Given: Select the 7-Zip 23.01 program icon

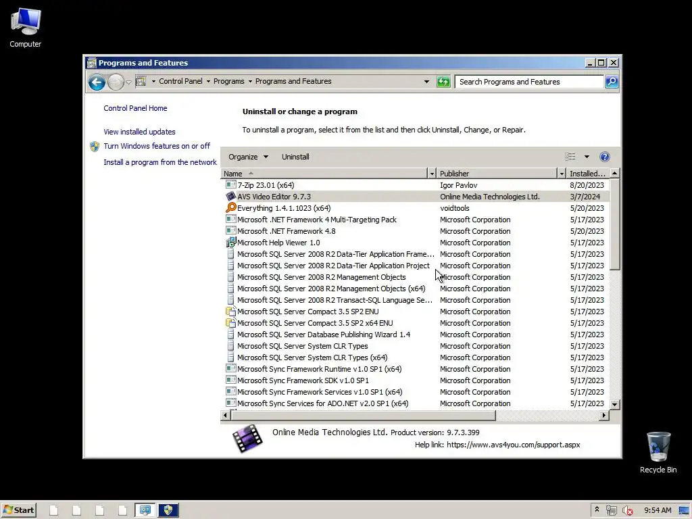Looking at the screenshot, I should coord(231,184).
